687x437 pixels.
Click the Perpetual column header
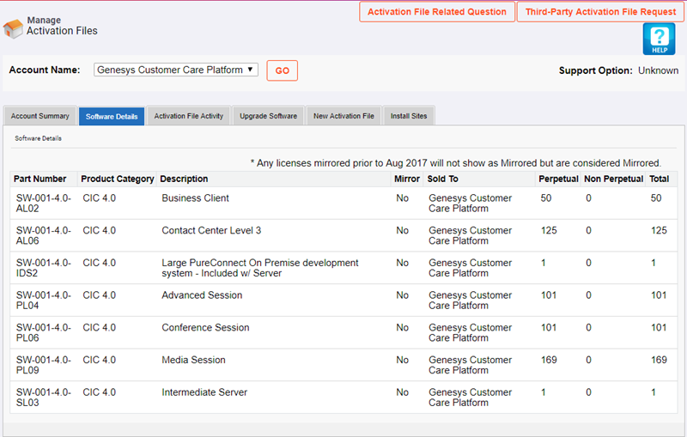(559, 179)
